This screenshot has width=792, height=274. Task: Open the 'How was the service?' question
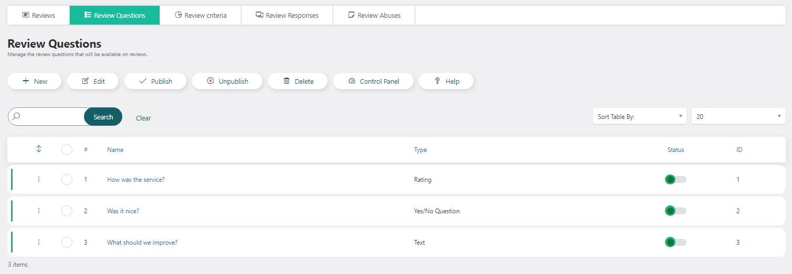[136, 180]
